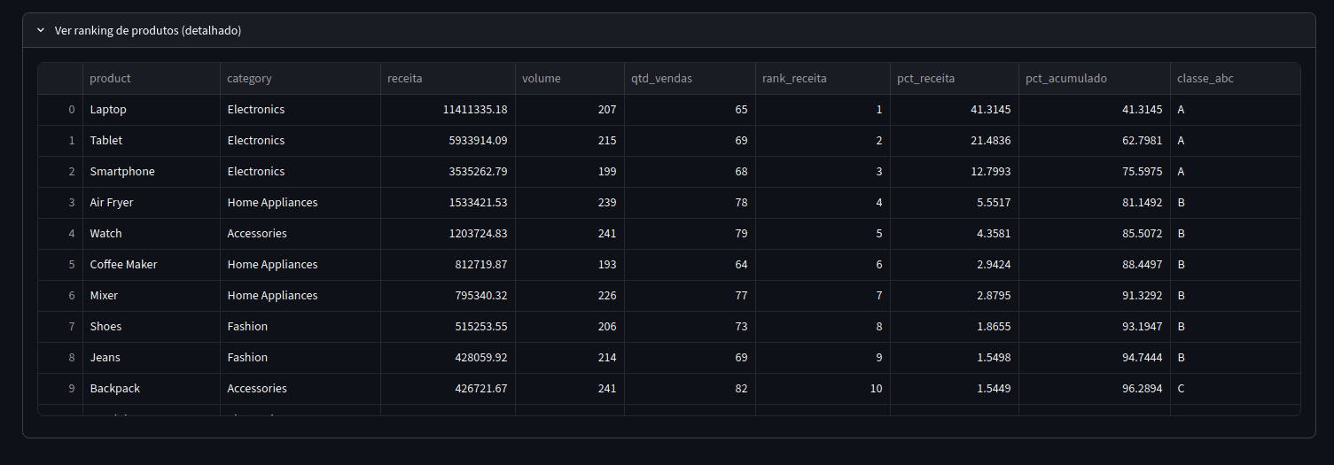The image size is (1334, 465).
Task: Click volume value 207 in Laptop row
Action: coord(569,110)
